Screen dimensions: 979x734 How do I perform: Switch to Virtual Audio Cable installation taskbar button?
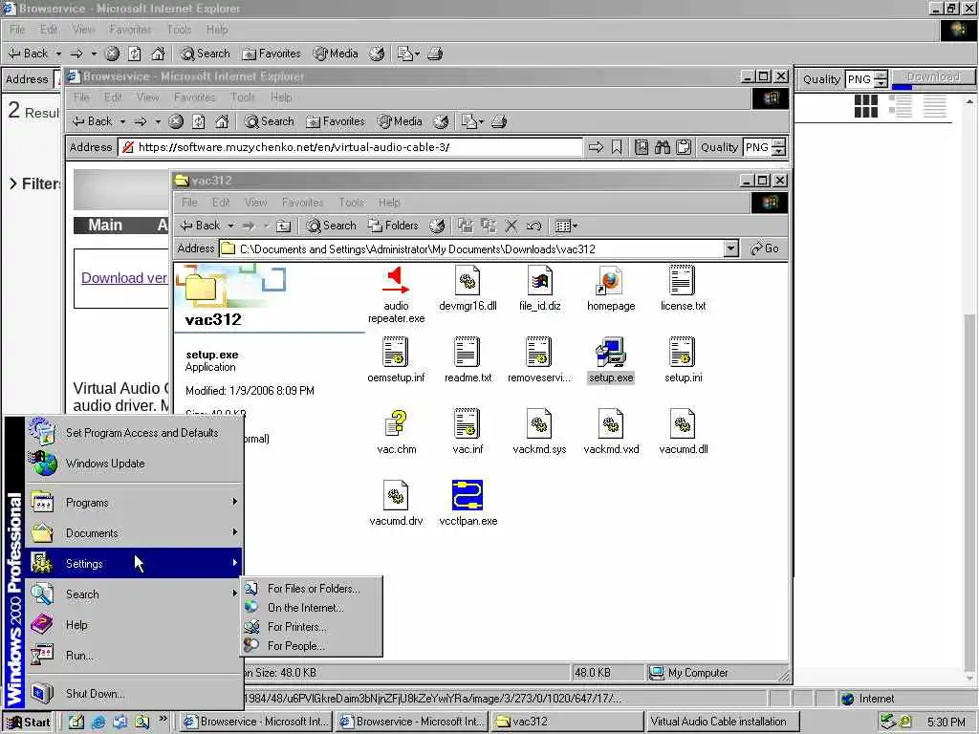(722, 722)
